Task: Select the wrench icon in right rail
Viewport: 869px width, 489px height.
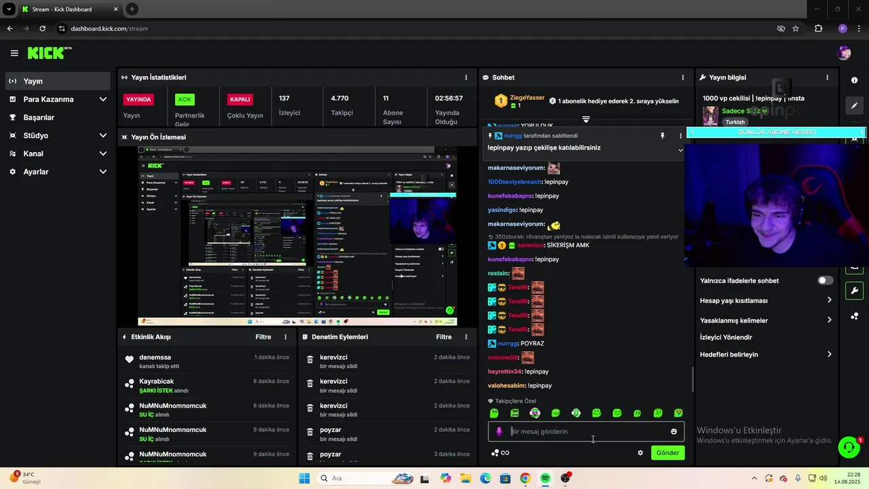Action: point(854,291)
